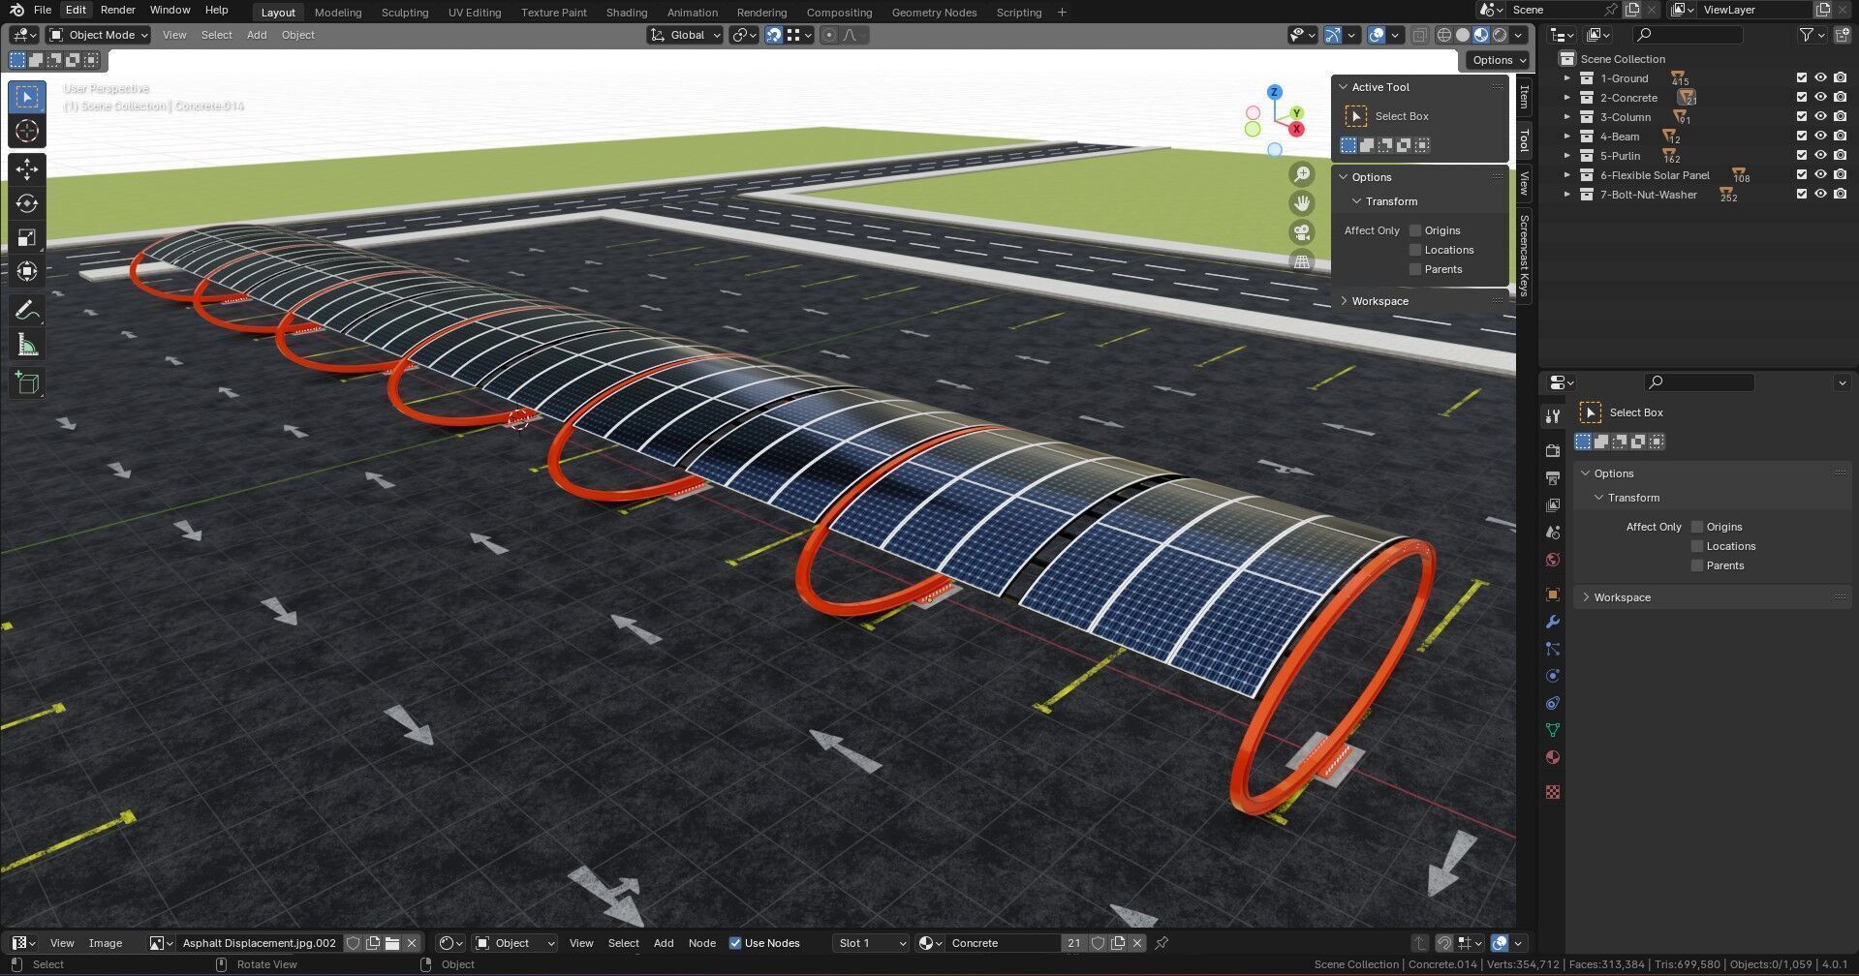Open Node menu in node editor
This screenshot has height=976, width=1859.
[x=702, y=943]
